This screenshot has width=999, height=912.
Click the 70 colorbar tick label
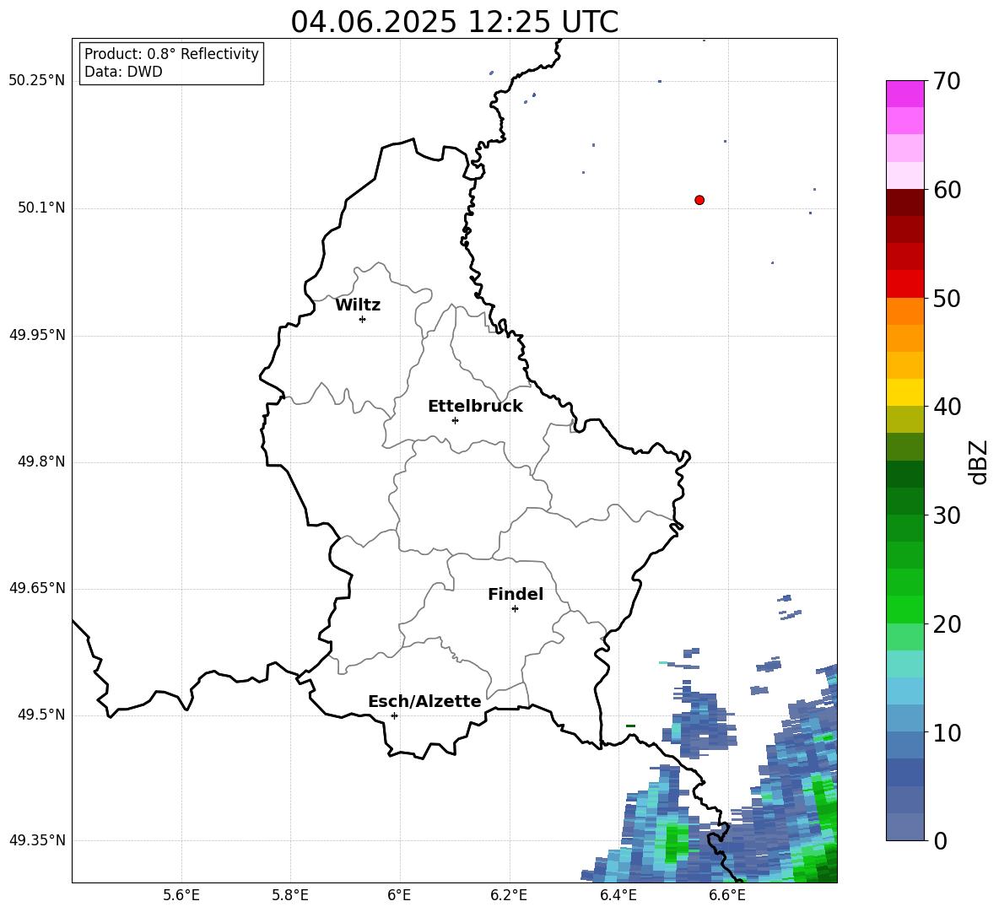click(x=947, y=82)
